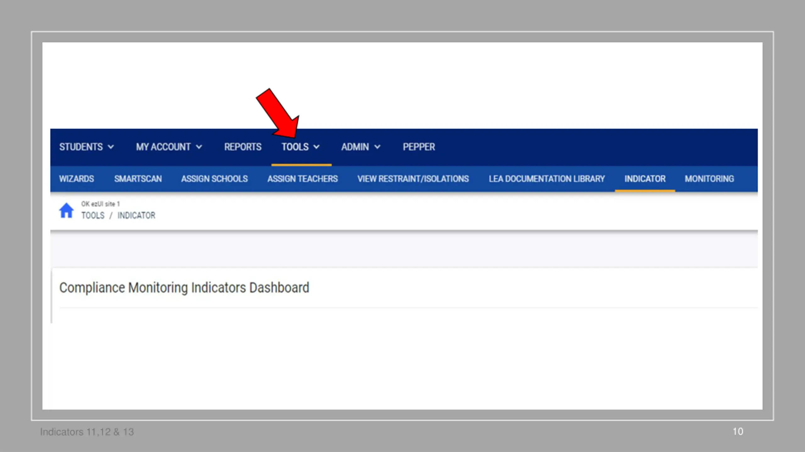Click Compliance Monitoring Indicators Dashboard heading
This screenshot has height=452, width=805.
point(184,288)
